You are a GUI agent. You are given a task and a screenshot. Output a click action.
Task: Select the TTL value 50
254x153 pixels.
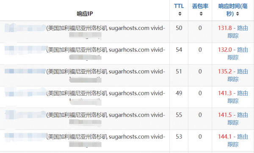point(179,28)
